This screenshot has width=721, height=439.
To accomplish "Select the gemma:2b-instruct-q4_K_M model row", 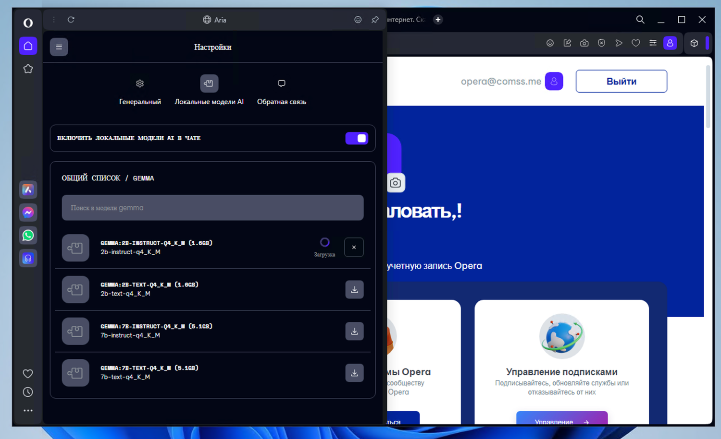I will click(x=212, y=248).
